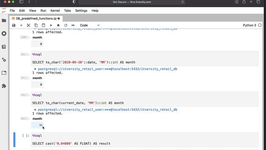The height and width of the screenshot is (150, 266).
Task: Insert a cell below with plus icon
Action: point(21,25)
